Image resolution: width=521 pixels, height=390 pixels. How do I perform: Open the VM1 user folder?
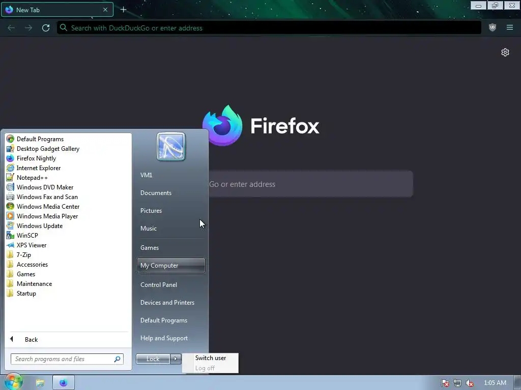pyautogui.click(x=146, y=175)
